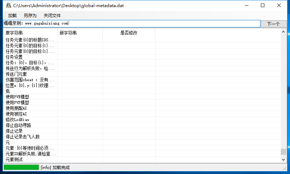Click the 新字符串 column header

[80, 33]
